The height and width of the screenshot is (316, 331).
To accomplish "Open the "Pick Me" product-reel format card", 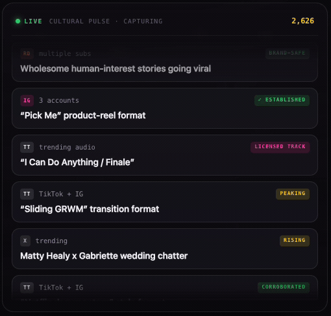I will point(165,109).
